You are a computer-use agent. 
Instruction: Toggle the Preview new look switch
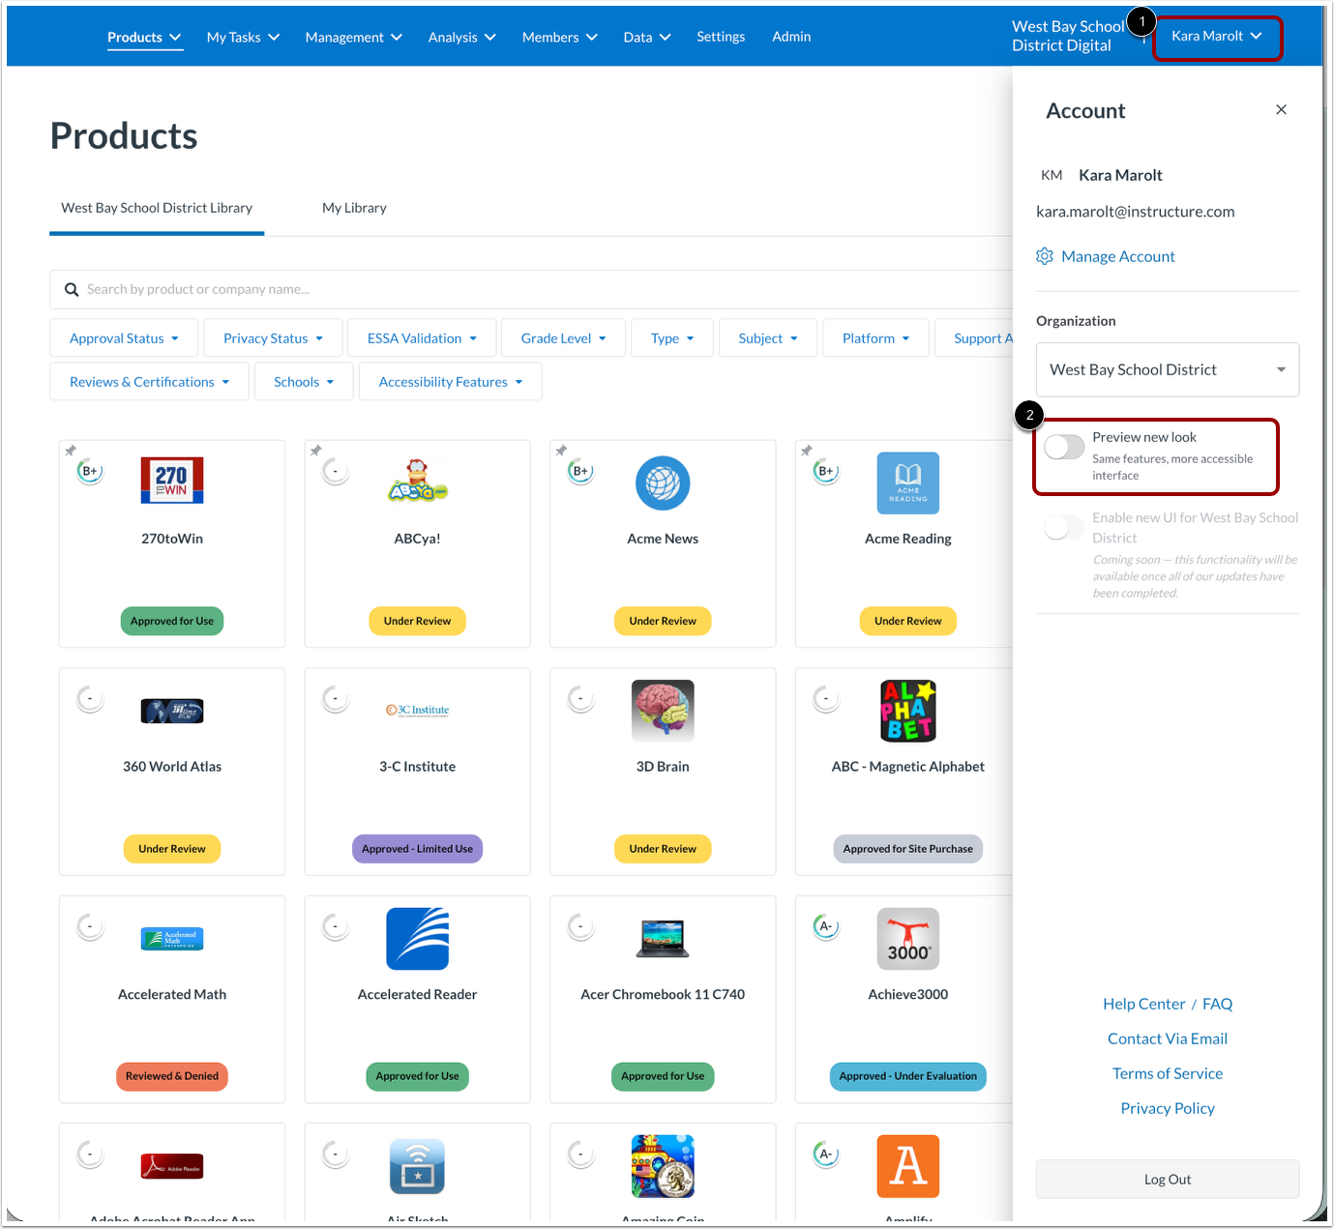pos(1064,446)
